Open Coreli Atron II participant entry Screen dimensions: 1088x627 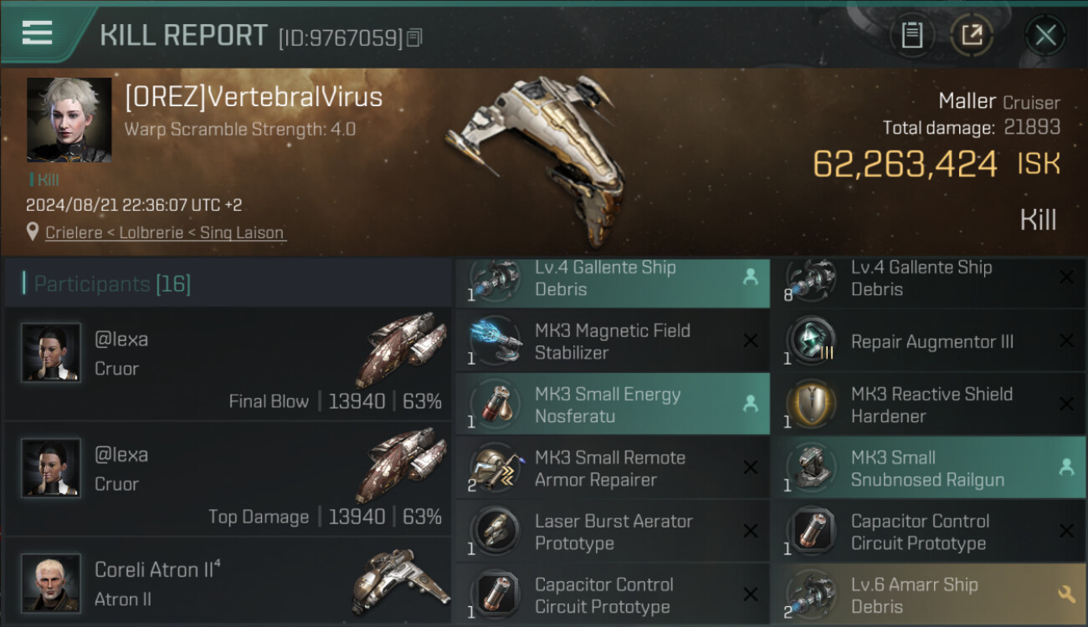click(228, 582)
